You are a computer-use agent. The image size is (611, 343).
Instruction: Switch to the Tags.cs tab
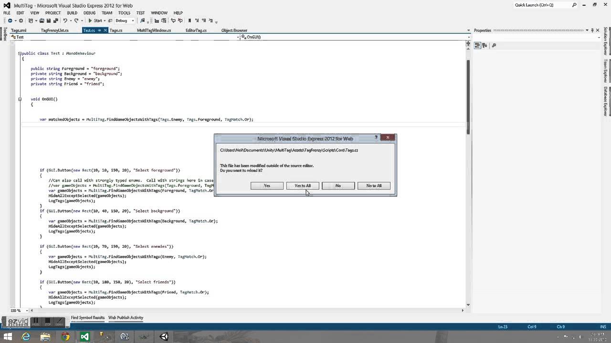coord(116,30)
